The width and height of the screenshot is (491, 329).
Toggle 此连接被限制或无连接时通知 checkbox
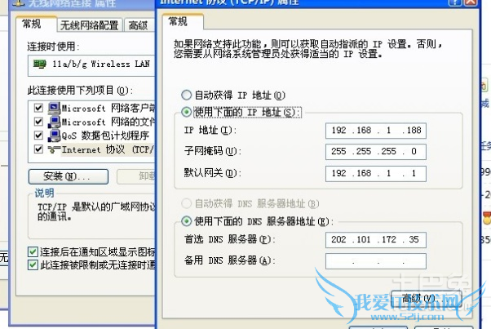click(33, 265)
